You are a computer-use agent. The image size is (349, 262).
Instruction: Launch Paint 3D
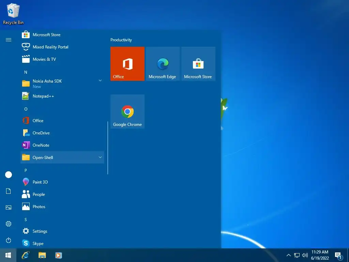point(62,182)
